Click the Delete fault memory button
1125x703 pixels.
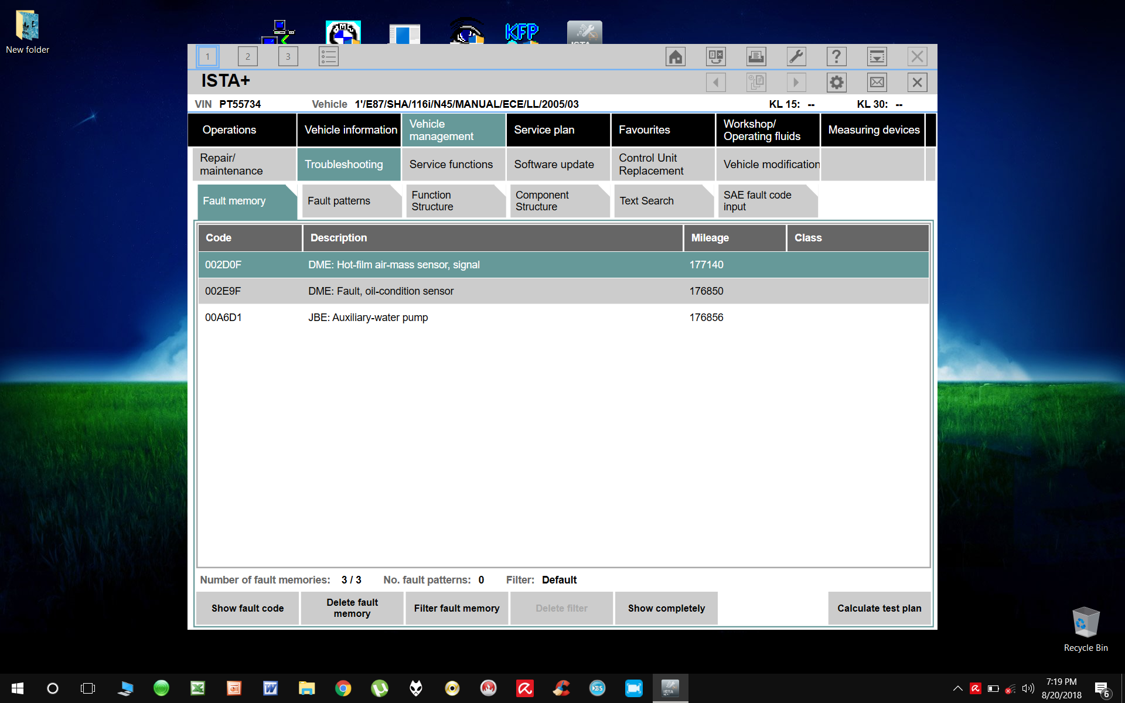coord(352,608)
